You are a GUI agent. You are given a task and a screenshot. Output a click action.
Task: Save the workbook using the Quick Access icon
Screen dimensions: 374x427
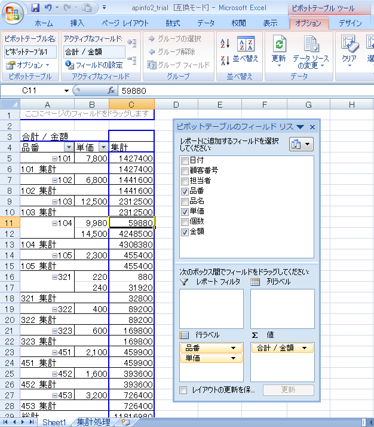click(x=35, y=8)
